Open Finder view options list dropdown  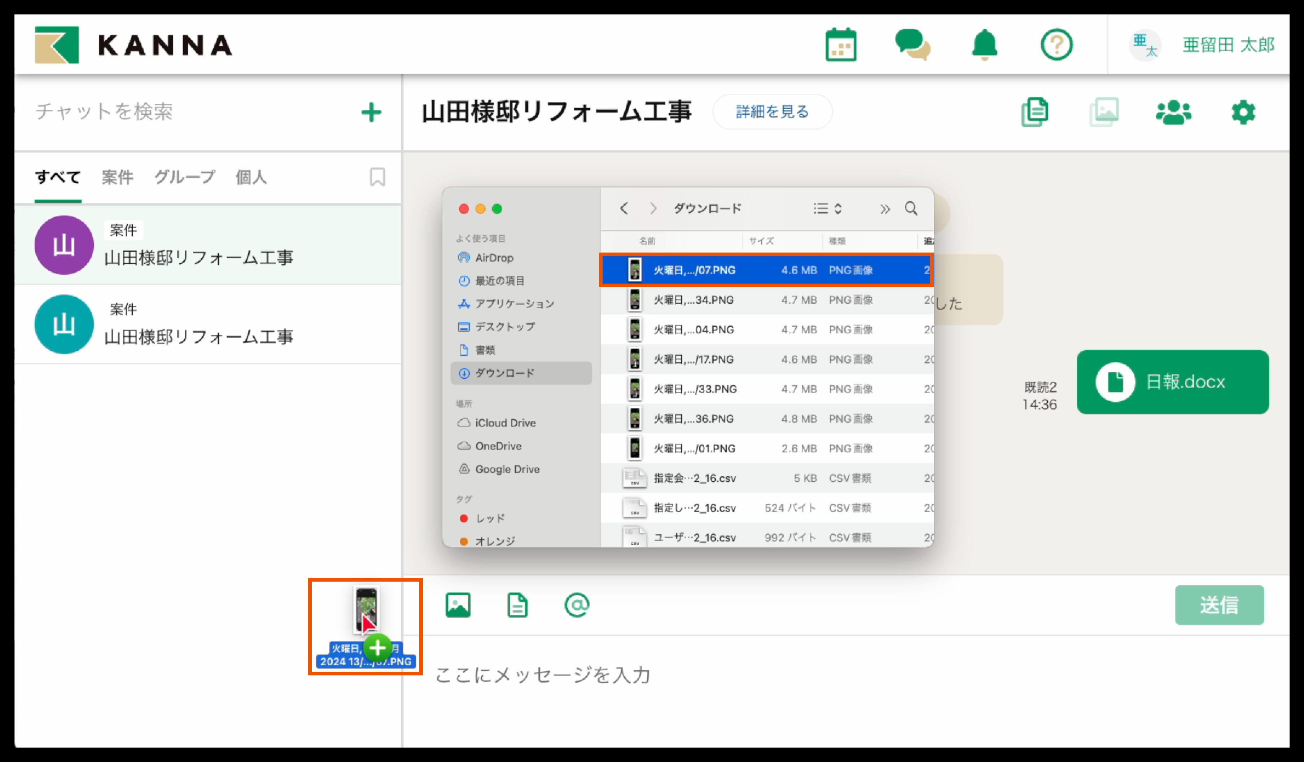(x=827, y=209)
